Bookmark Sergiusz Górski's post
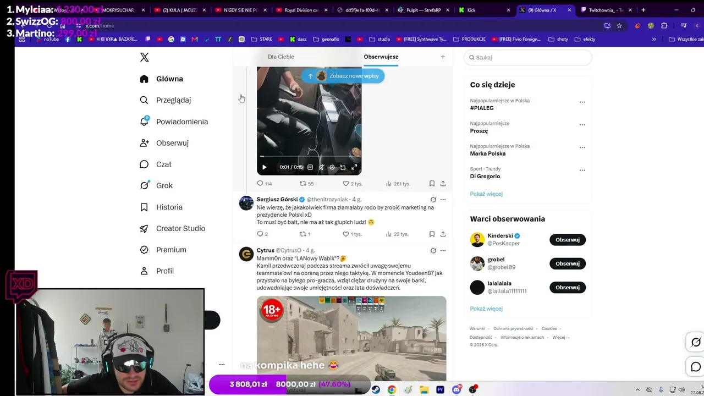The width and height of the screenshot is (704, 396). (432, 234)
